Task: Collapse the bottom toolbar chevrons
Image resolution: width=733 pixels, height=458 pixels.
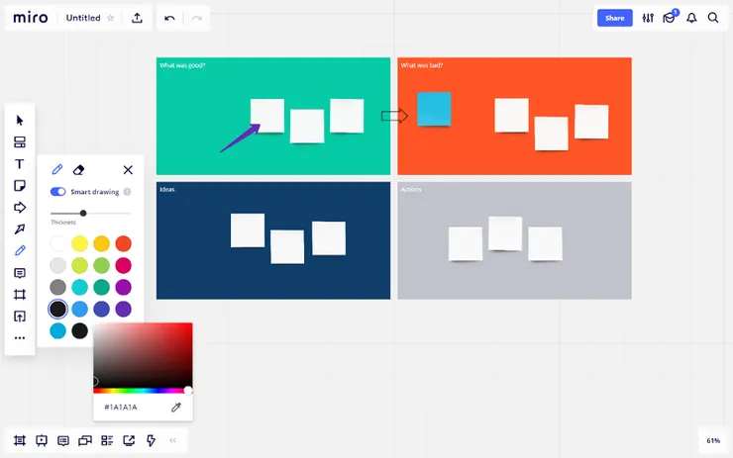Action: (x=173, y=440)
